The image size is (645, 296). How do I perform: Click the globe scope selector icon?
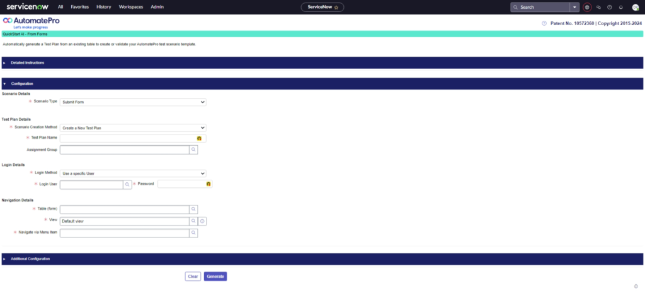click(x=587, y=7)
